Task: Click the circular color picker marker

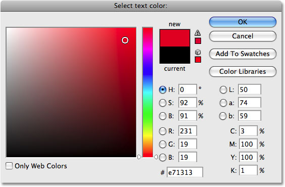Action: [125, 40]
